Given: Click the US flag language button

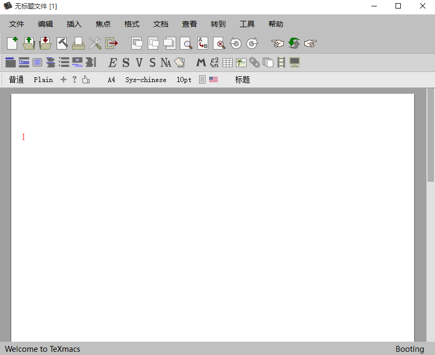Looking at the screenshot, I should click(x=213, y=79).
